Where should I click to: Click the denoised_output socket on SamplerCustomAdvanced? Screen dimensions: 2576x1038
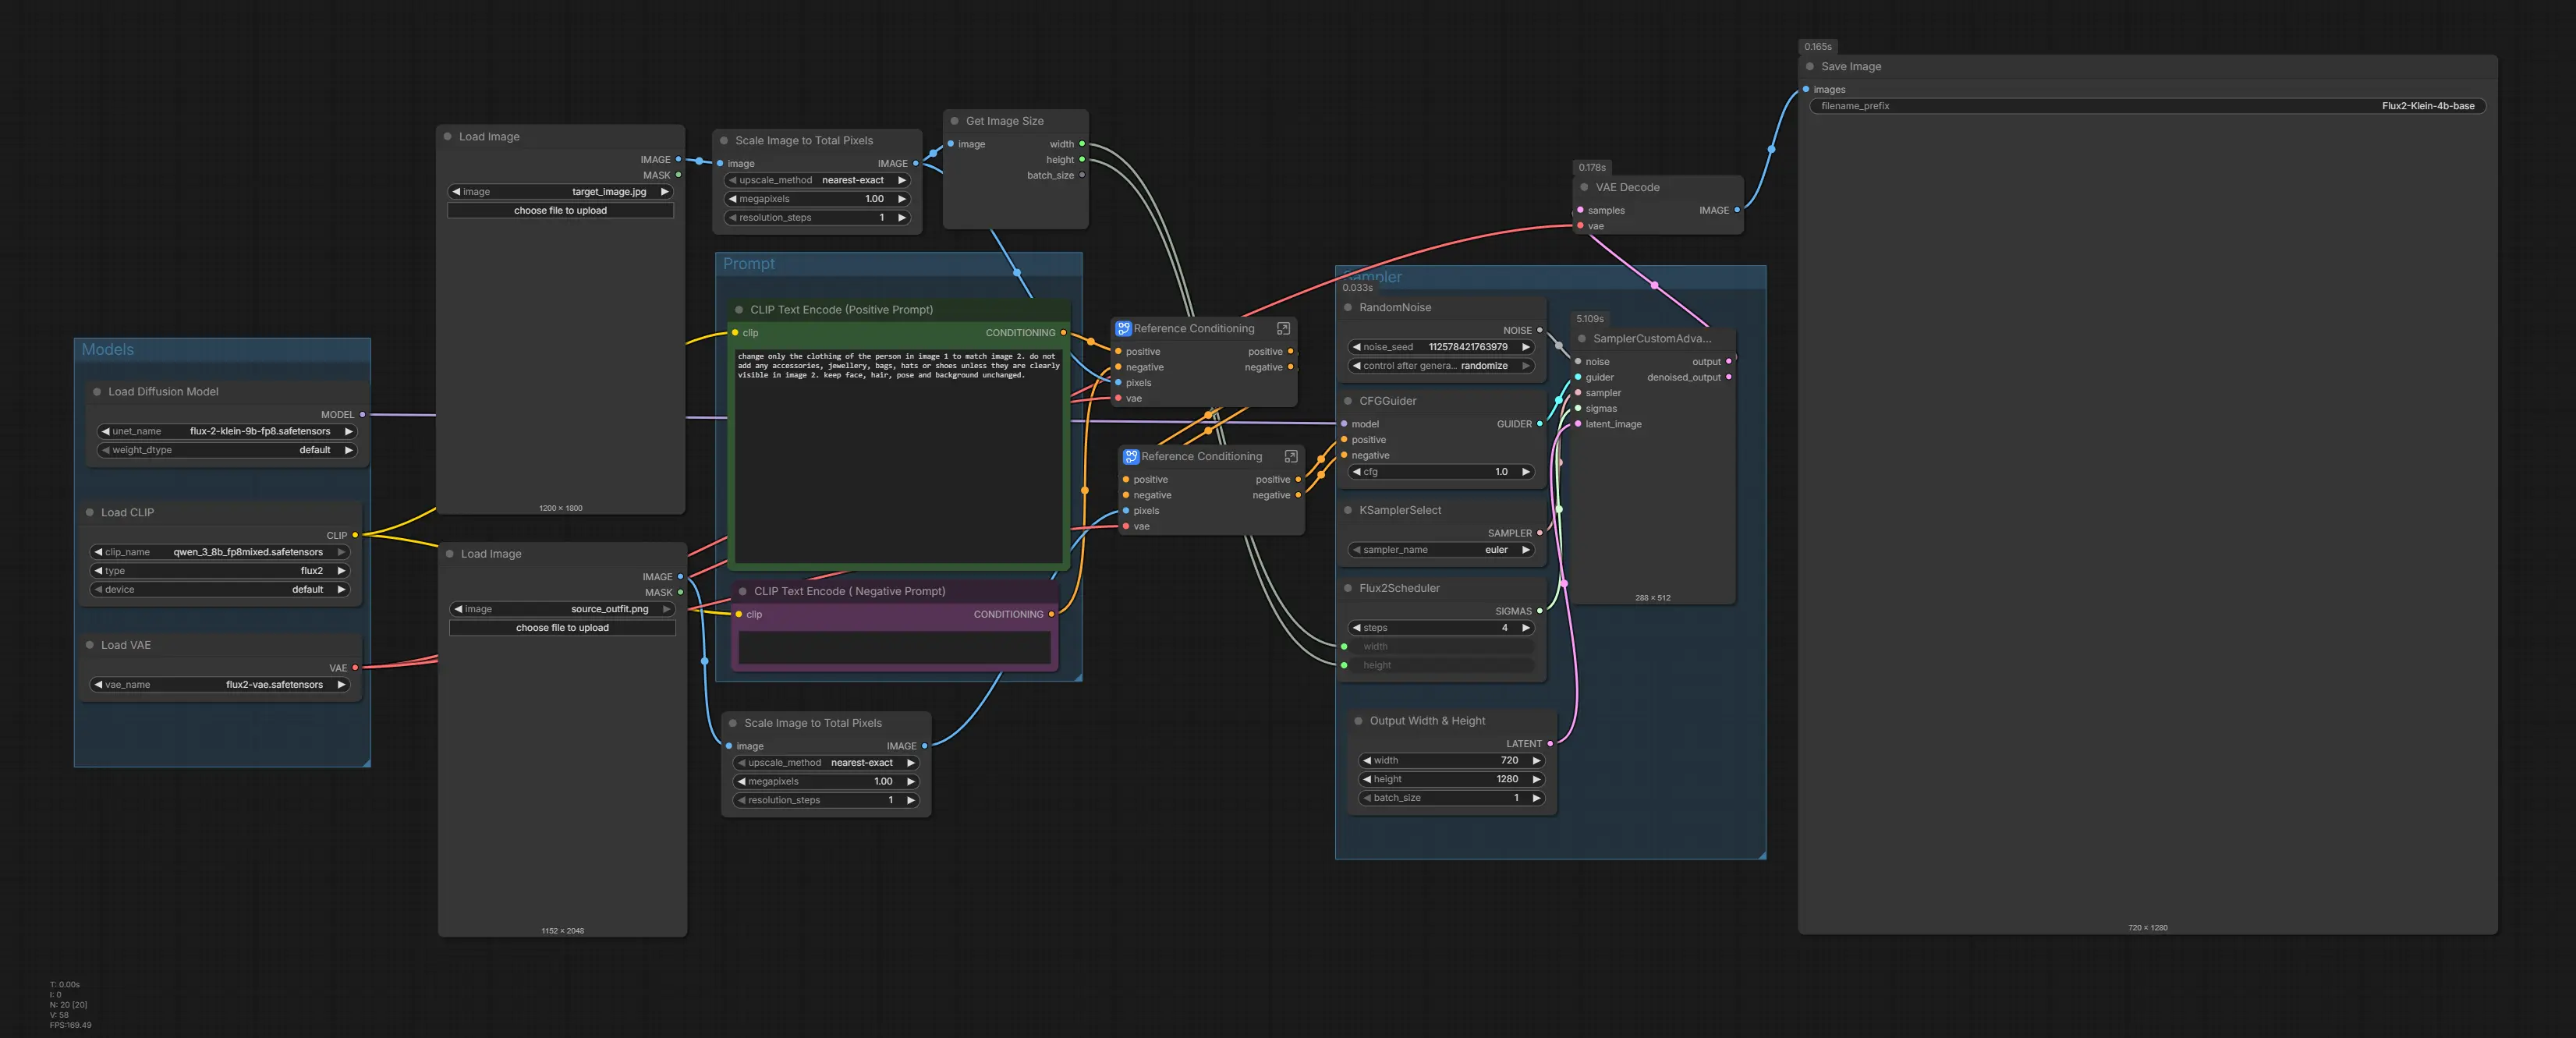click(x=1729, y=377)
